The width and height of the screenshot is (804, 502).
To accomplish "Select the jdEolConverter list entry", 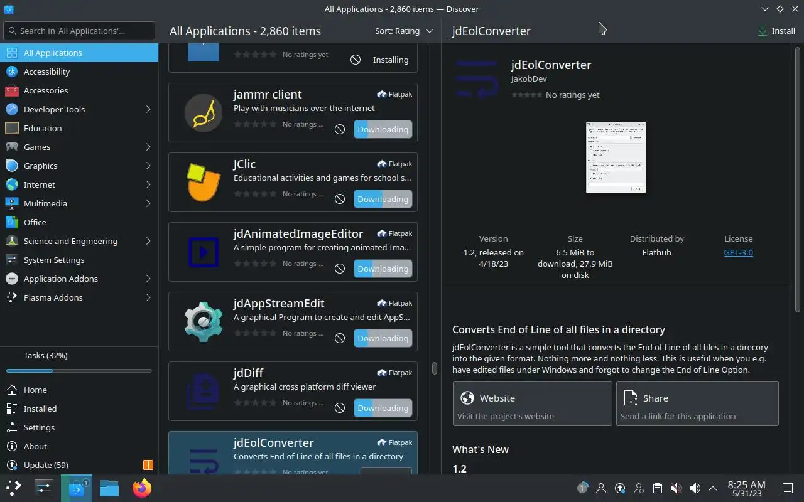I will point(293,453).
